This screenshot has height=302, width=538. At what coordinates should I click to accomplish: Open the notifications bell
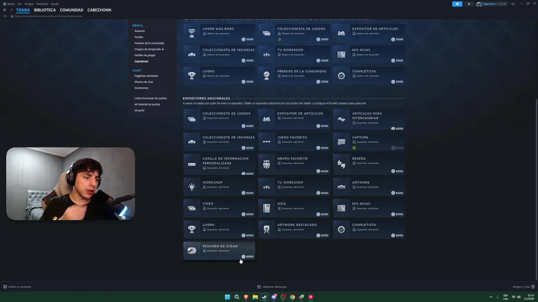point(469,4)
